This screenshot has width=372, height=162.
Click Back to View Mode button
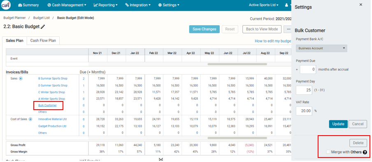[262, 29]
